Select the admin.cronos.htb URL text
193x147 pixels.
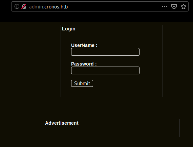click(48, 7)
